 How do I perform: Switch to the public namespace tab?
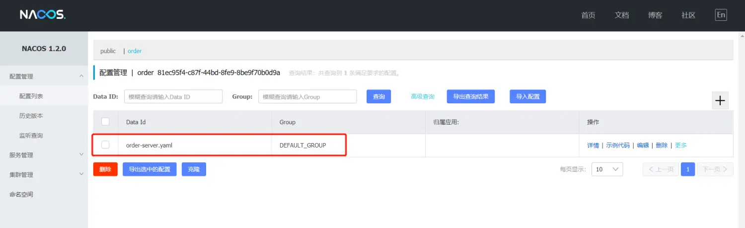108,51
